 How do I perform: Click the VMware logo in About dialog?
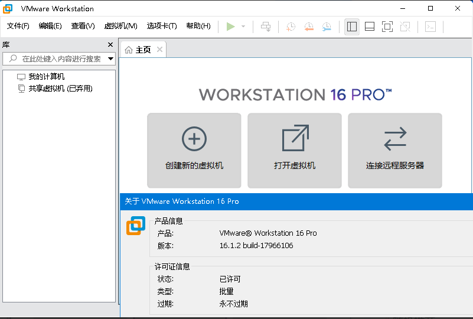coord(136,226)
